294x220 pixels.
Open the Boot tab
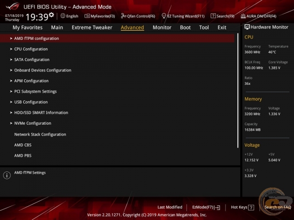[185, 27]
